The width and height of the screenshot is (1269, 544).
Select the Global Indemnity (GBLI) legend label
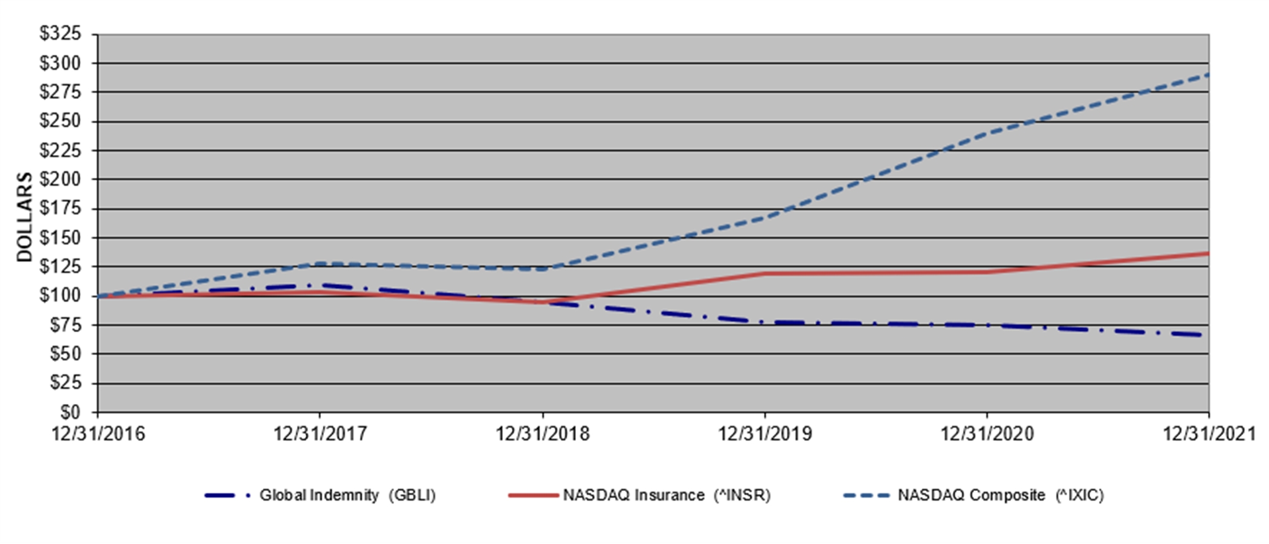[347, 496]
